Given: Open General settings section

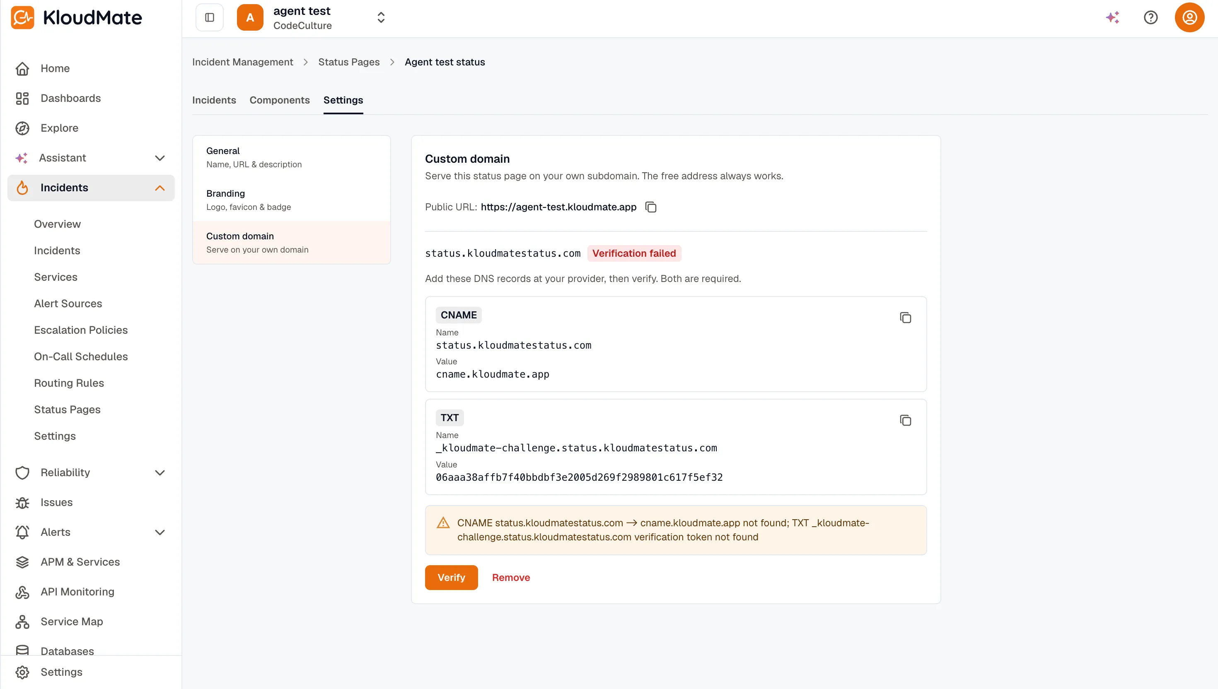Looking at the screenshot, I should point(292,158).
